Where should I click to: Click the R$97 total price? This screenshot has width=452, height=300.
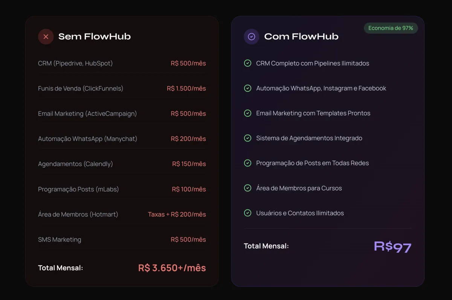point(392,247)
